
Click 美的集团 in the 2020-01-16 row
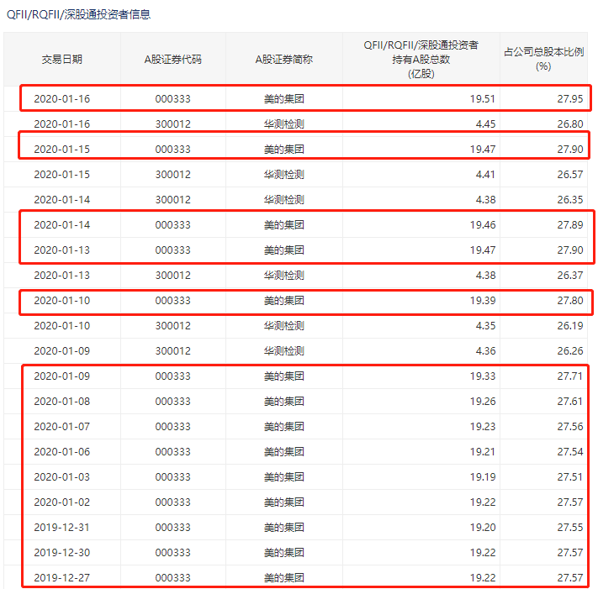click(x=283, y=99)
